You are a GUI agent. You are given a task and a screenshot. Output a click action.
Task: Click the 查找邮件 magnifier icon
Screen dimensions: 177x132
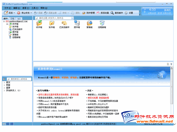click(x=112, y=13)
